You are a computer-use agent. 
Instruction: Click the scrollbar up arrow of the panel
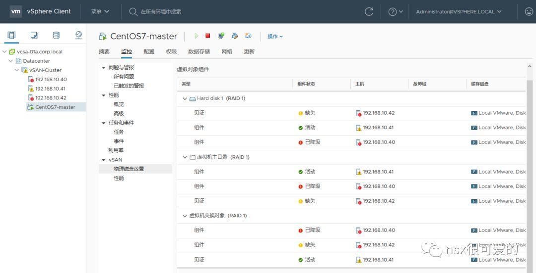[x=530, y=67]
